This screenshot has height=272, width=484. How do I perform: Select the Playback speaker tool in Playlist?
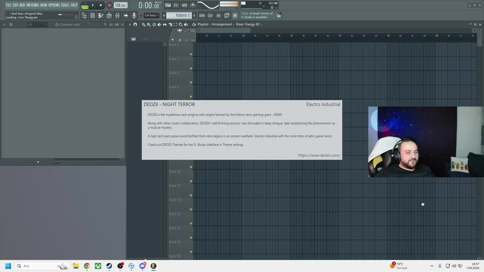pos(186,24)
